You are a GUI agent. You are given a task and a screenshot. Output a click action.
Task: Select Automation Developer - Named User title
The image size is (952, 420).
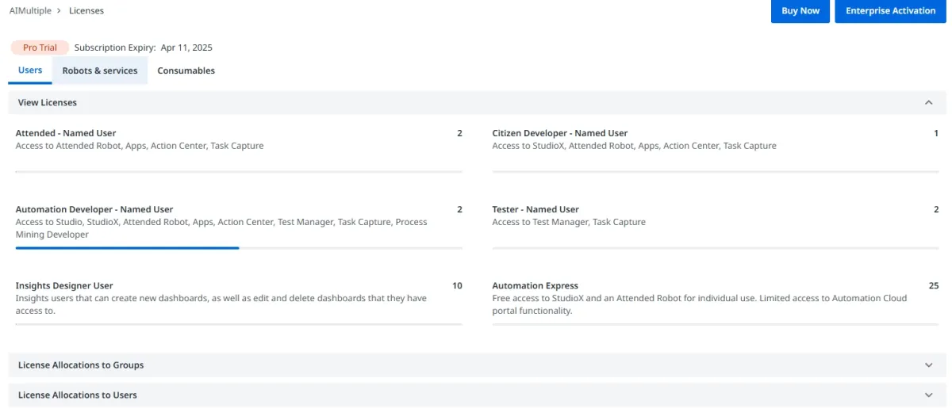pos(94,209)
